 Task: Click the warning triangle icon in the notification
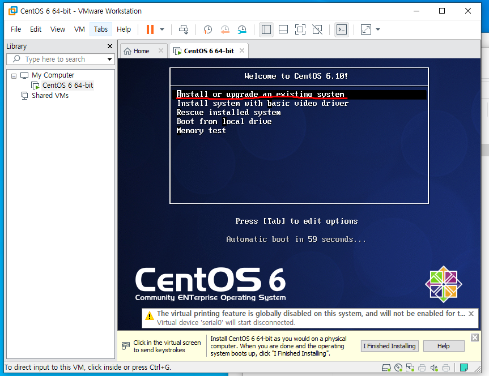[150, 316]
